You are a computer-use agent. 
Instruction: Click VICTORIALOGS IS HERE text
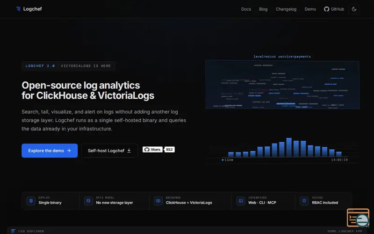pos(86,66)
